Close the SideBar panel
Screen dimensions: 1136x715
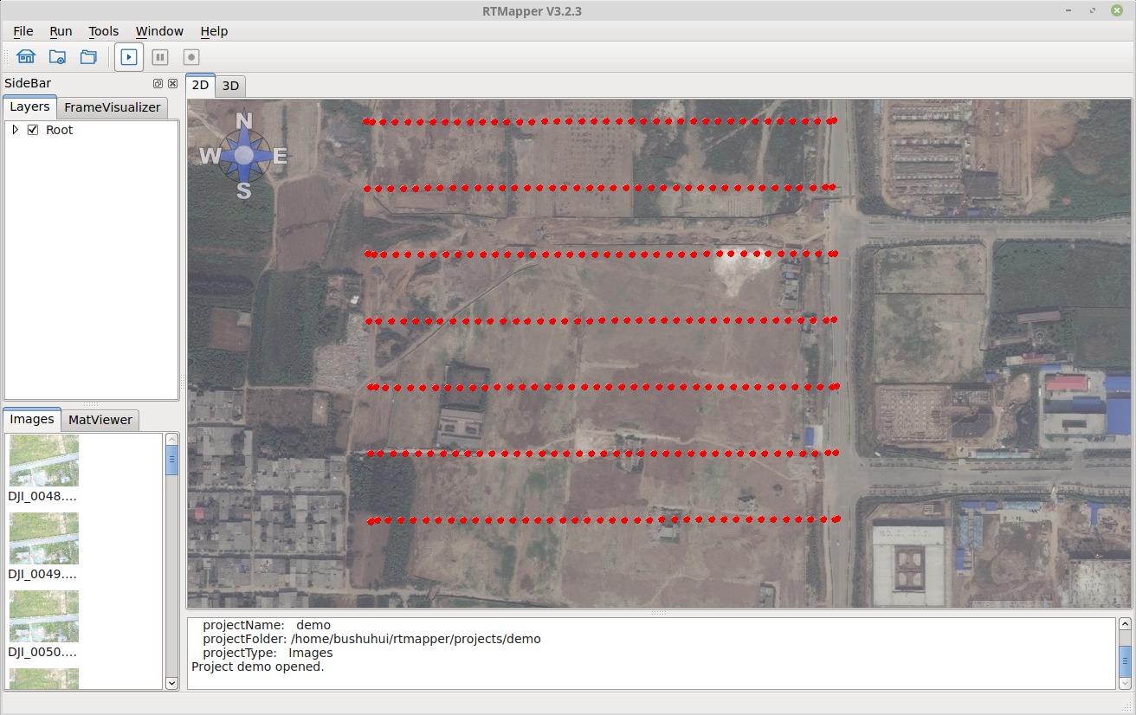click(172, 84)
